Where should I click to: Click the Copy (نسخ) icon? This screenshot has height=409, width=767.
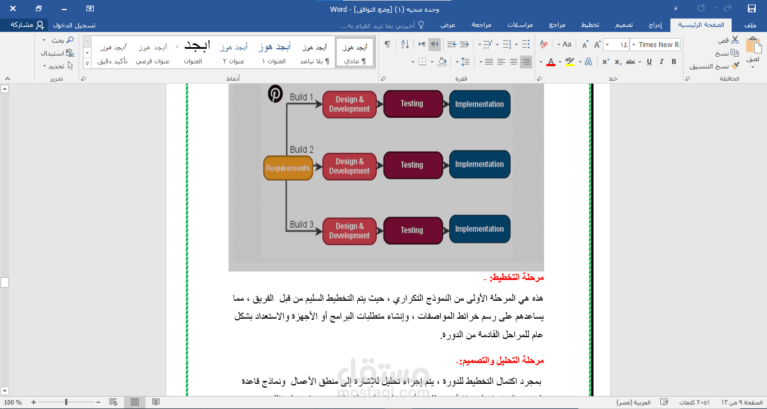click(x=735, y=53)
